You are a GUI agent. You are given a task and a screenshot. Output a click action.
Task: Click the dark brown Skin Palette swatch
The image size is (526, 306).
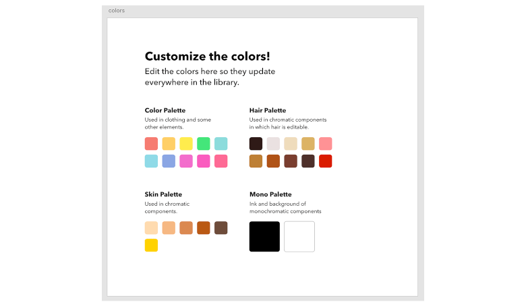221,228
